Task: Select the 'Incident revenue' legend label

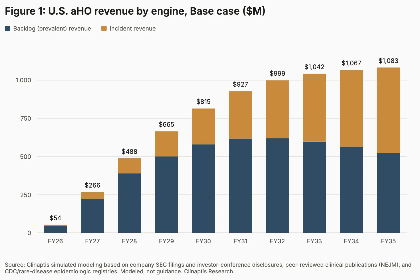Action: (133, 28)
